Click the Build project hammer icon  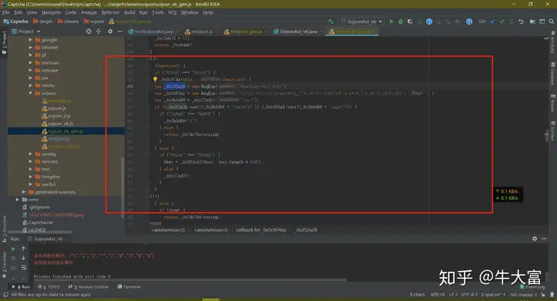click(331, 22)
